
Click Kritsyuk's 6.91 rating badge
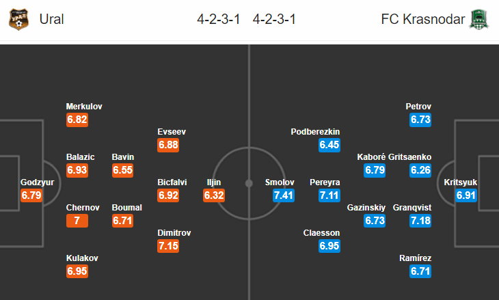pos(466,195)
